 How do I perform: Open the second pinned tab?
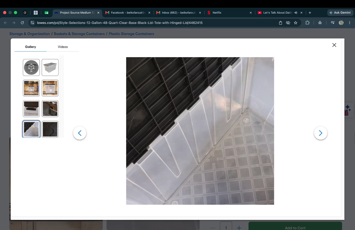coord(35,13)
